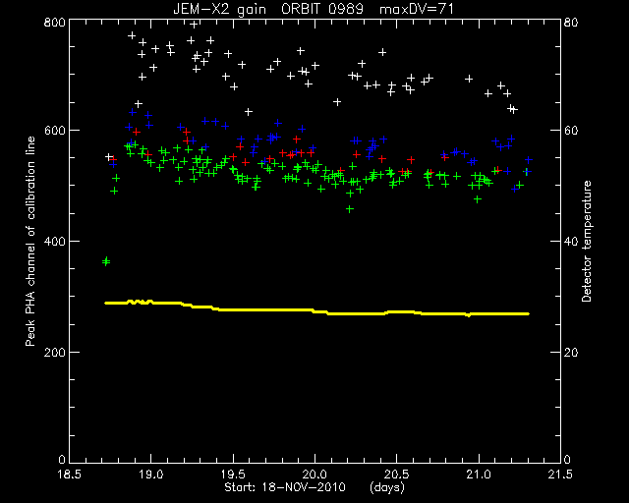Click the isolated lowest green cross near 360

106,261
